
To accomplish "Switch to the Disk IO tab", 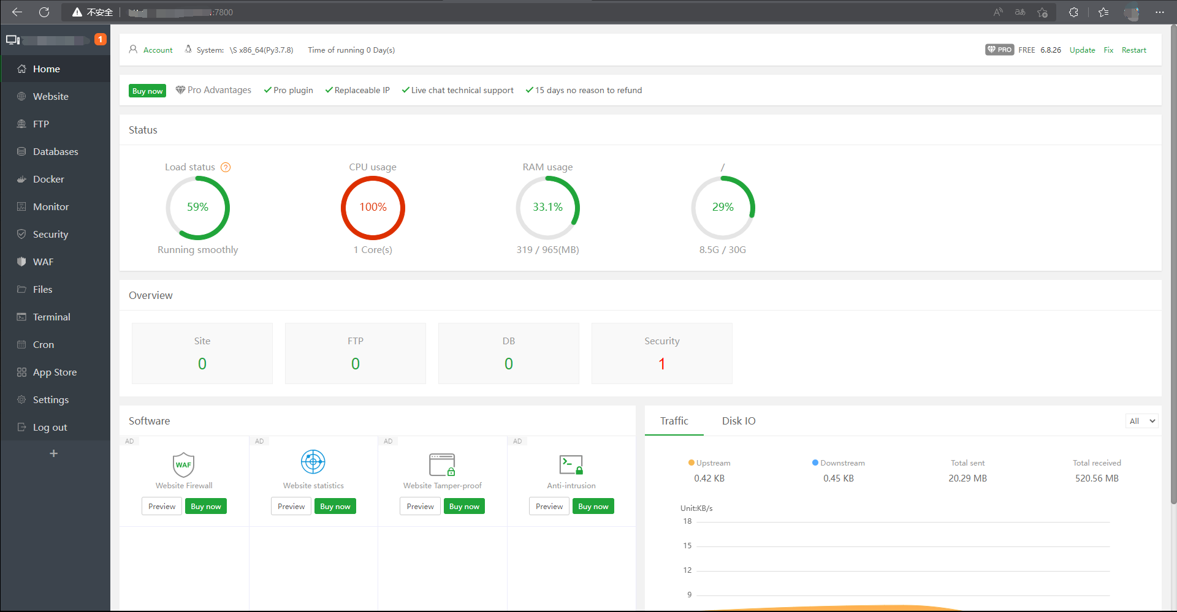I will tap(738, 421).
